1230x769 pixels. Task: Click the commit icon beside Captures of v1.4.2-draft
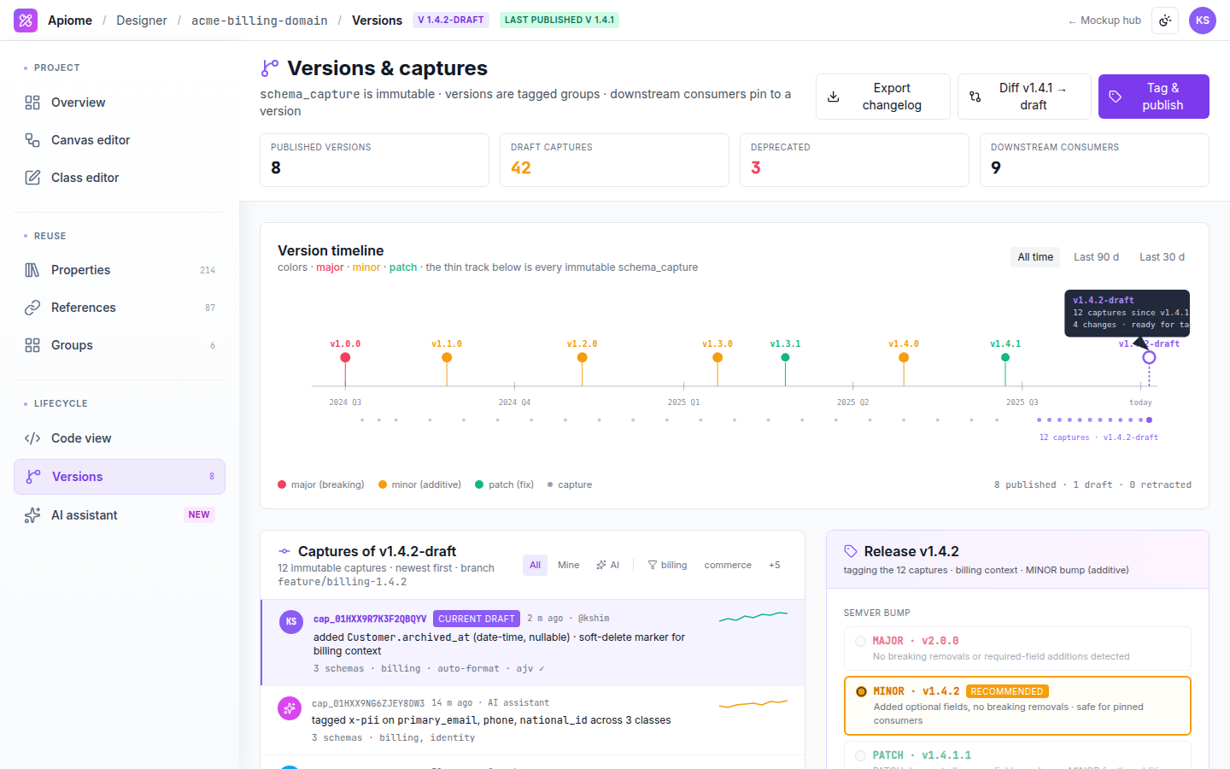tap(284, 551)
